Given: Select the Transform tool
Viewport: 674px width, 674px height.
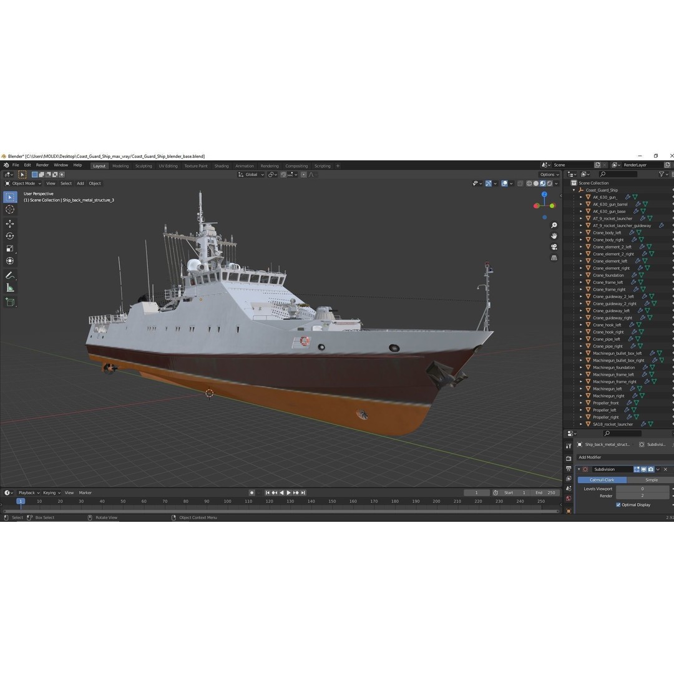Looking at the screenshot, I should point(10,261).
